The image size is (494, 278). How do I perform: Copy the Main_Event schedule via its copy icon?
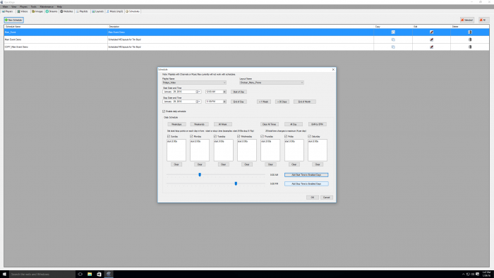pyautogui.click(x=393, y=32)
